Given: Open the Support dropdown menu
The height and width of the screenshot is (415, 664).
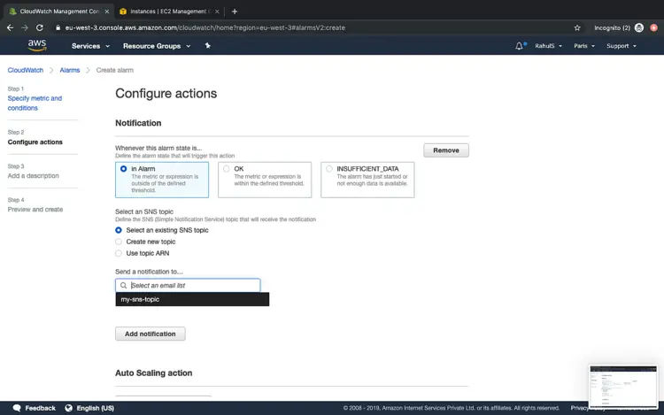Looking at the screenshot, I should tap(622, 46).
